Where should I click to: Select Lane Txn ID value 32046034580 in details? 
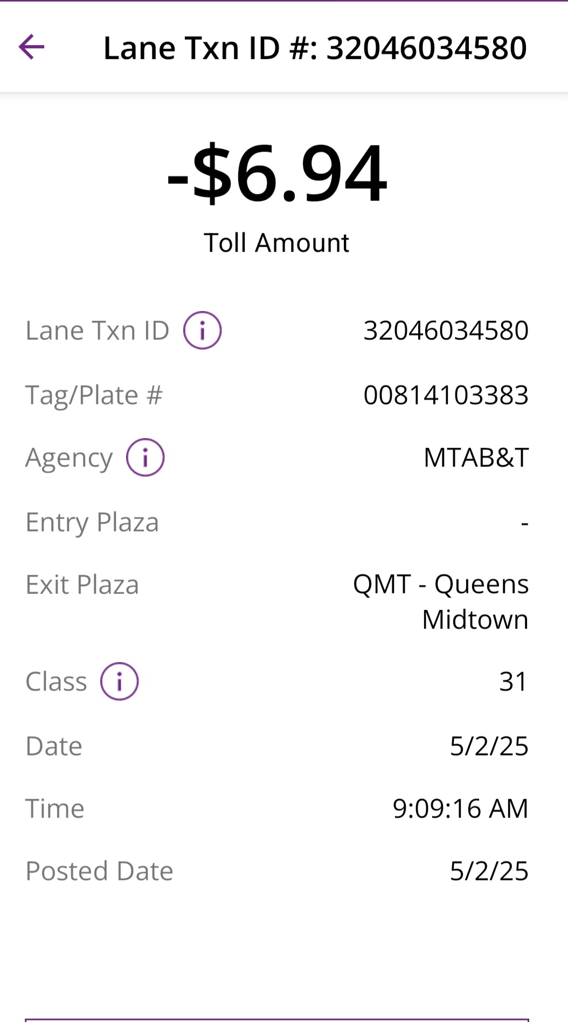pyautogui.click(x=446, y=331)
